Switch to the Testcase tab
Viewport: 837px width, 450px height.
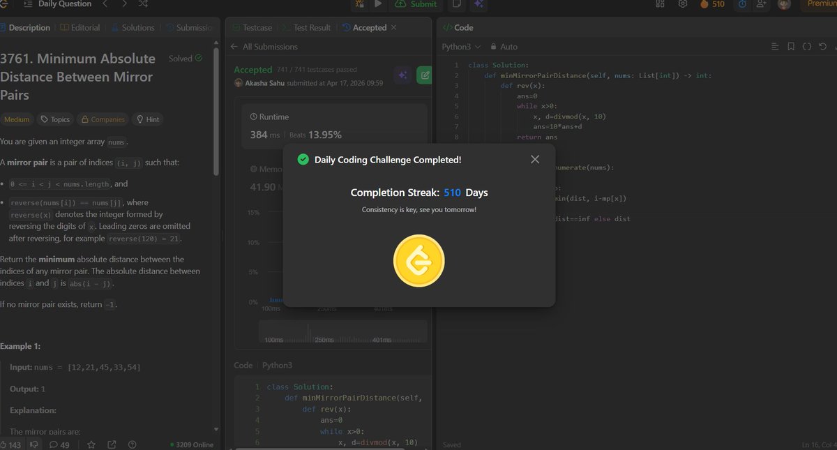252,28
